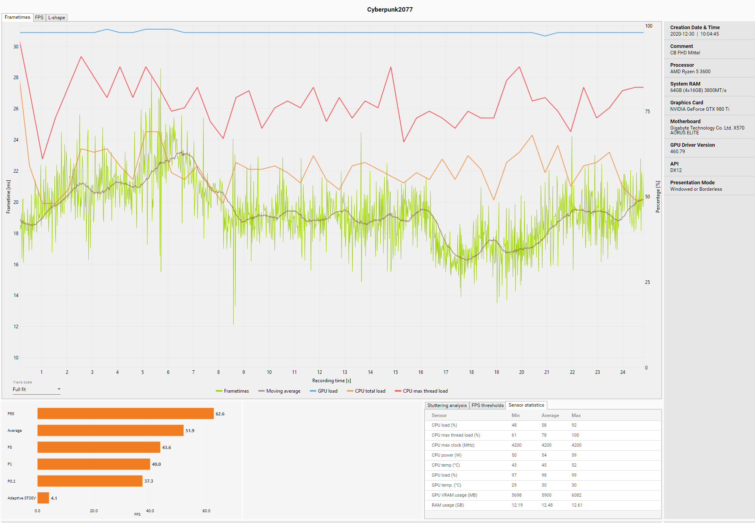Click Graphics Card value GTX 980 Ti
The width and height of the screenshot is (755, 523).
click(x=699, y=109)
